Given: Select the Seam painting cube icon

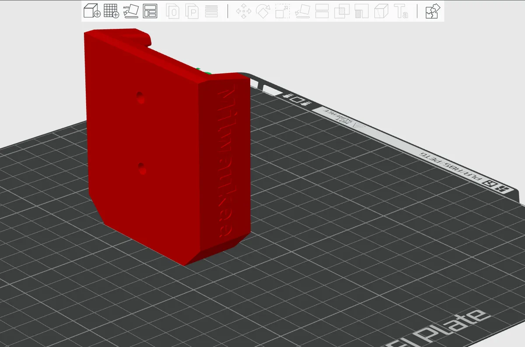Looking at the screenshot, I should point(381,11).
